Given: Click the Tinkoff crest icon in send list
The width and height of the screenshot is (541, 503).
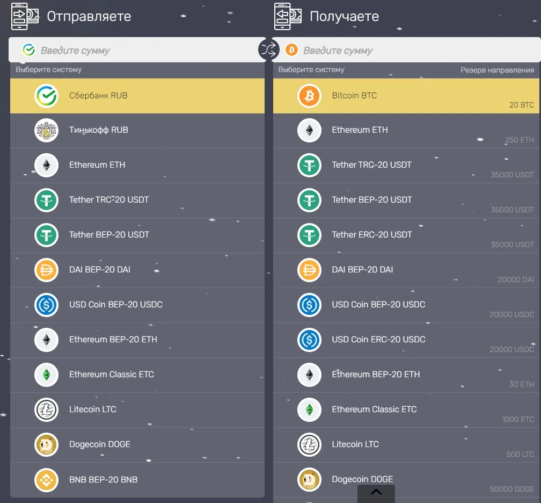Looking at the screenshot, I should (46, 130).
